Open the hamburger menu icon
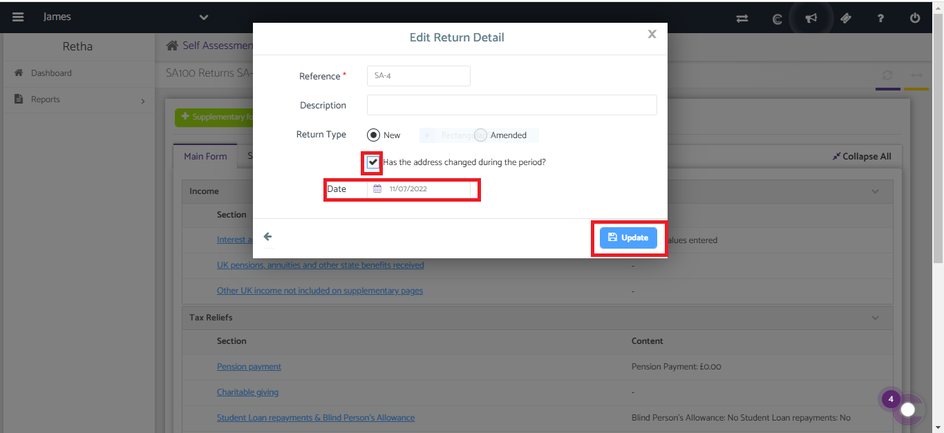 (18, 17)
